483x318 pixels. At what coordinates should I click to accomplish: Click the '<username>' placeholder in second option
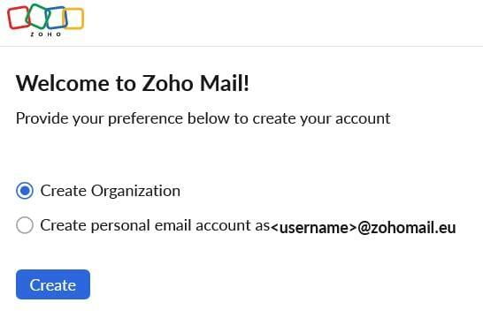(x=313, y=228)
